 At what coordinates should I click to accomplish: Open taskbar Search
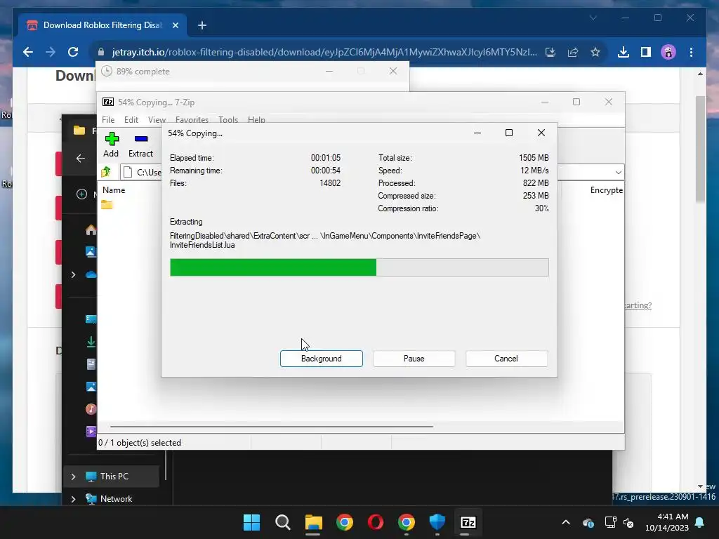(282, 522)
